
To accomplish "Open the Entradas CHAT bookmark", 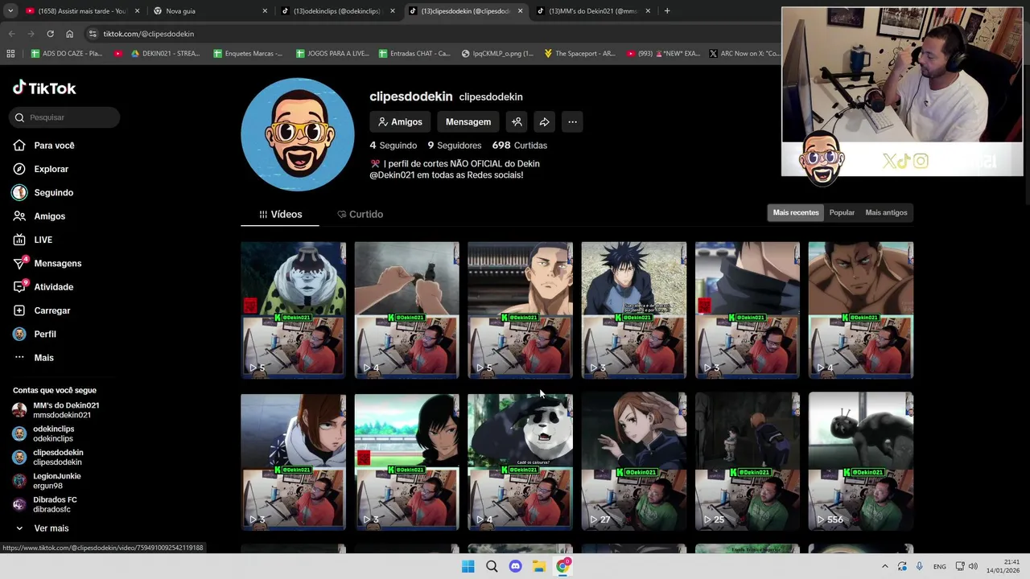I will tap(414, 54).
